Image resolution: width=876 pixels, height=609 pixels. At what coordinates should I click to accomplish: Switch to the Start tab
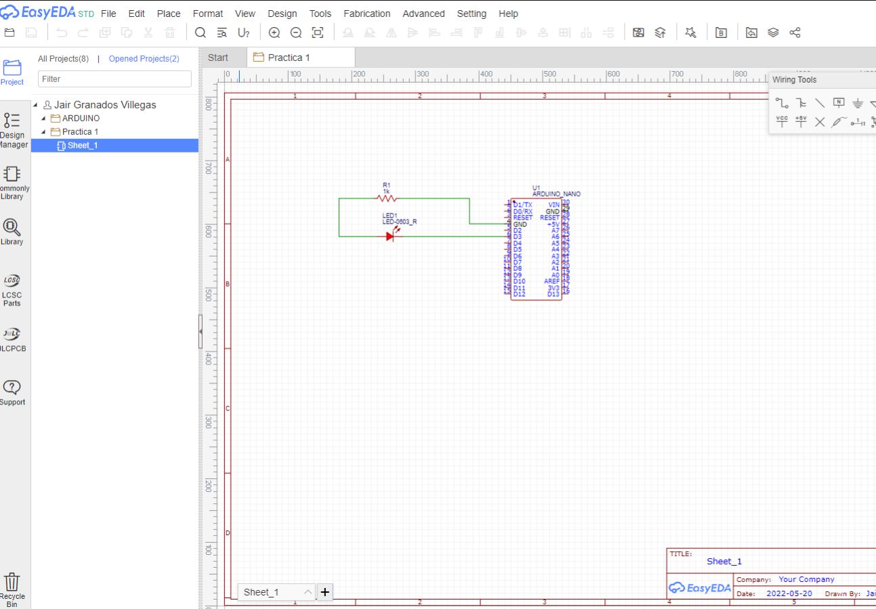(x=218, y=58)
